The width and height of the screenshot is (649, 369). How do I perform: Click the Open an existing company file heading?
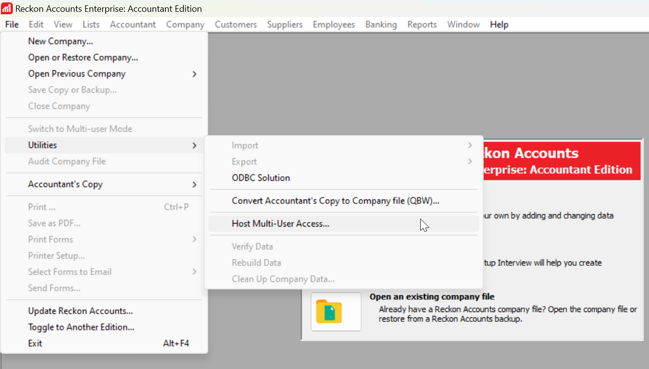pos(432,297)
